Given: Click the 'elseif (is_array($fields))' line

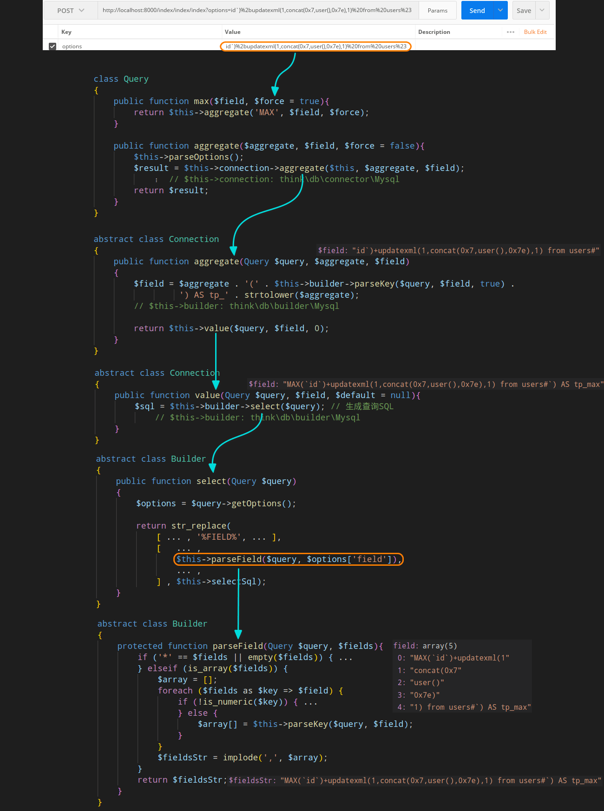Looking at the screenshot, I should point(213,668).
